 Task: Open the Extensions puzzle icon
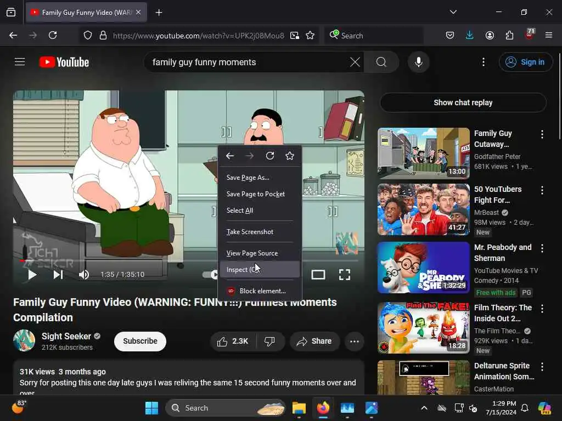(x=509, y=35)
